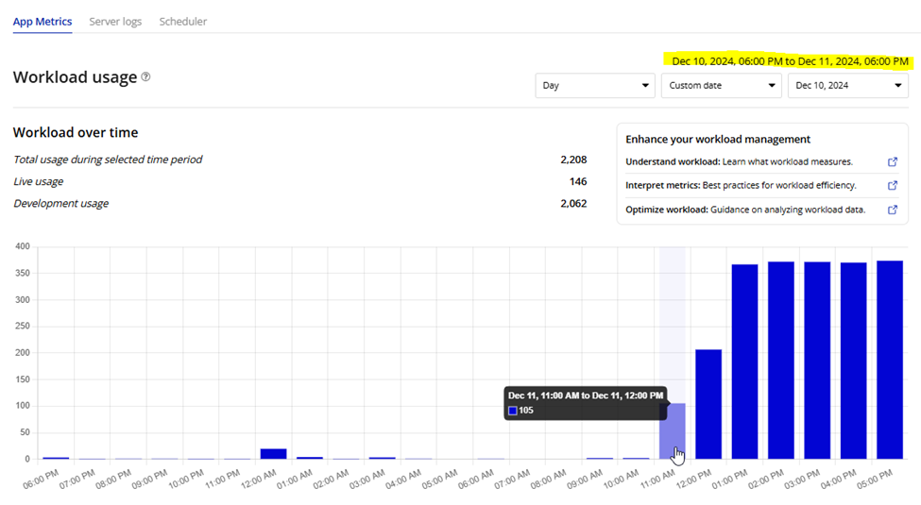Click the Workload usage help question icon

click(x=145, y=77)
